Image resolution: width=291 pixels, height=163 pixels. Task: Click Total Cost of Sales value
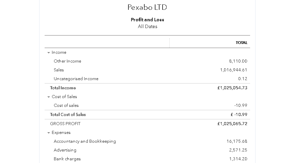(239, 115)
